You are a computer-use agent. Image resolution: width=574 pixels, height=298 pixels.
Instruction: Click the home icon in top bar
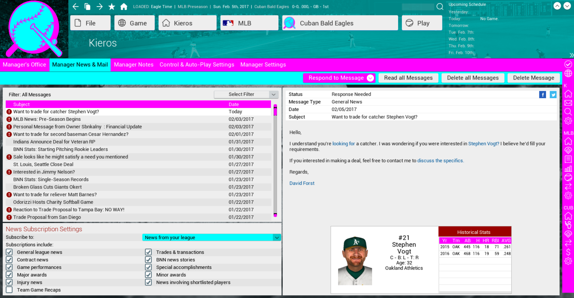[124, 7]
